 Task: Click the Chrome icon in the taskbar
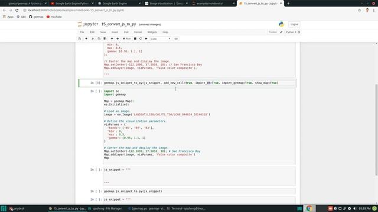pos(309,208)
